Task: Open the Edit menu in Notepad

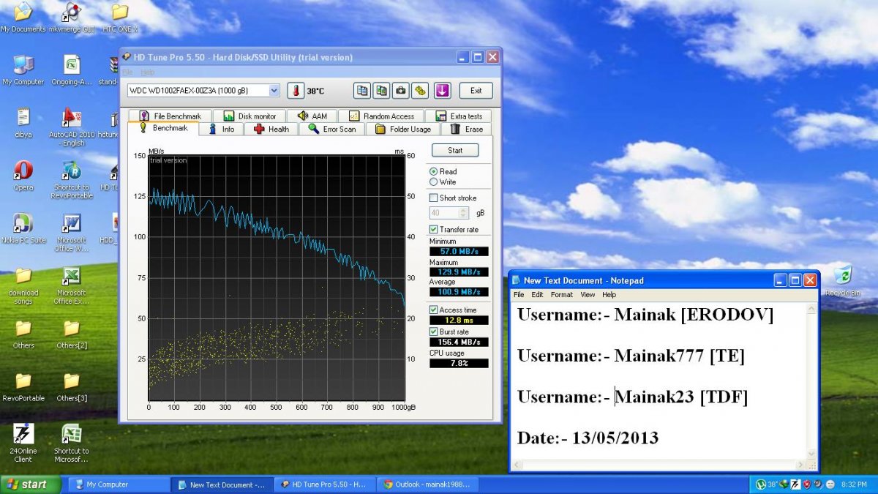Action: 537,295
